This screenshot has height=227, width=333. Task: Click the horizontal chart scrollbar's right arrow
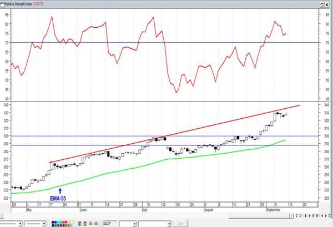[x=292, y=216]
